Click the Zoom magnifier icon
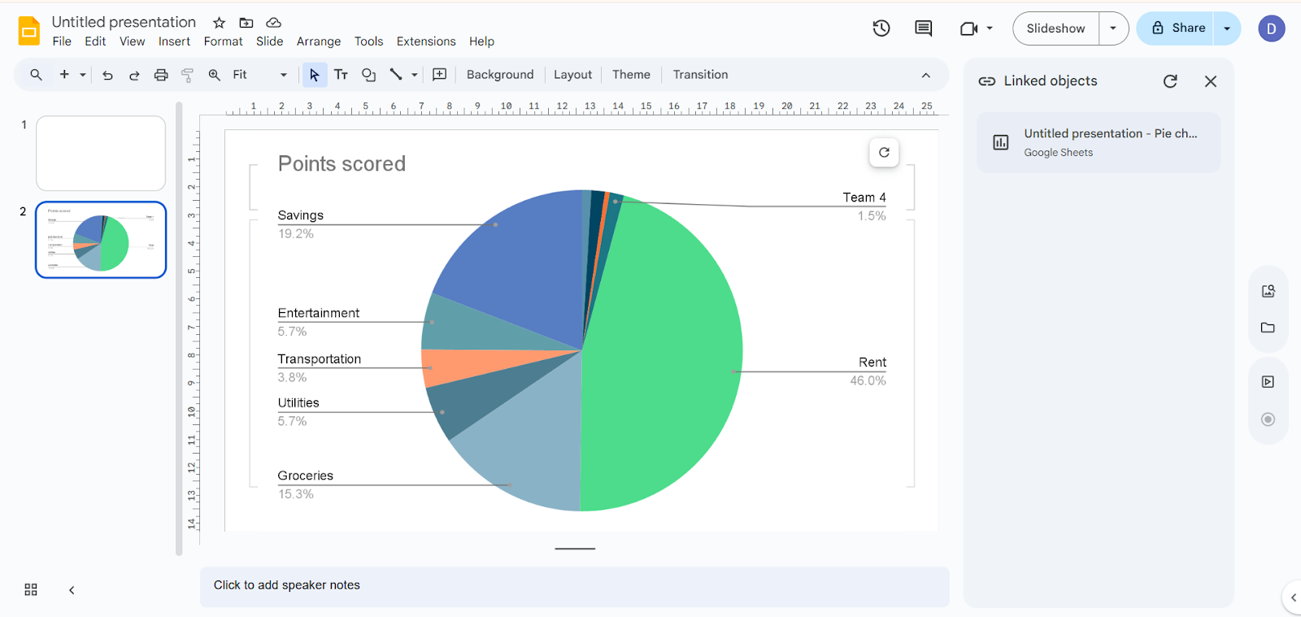Viewport: 1301px width, 617px height. 215,75
